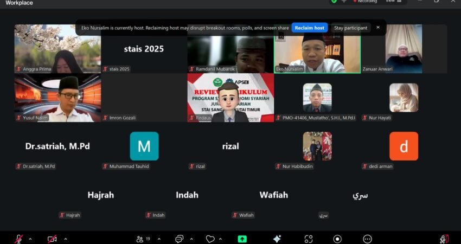Expand audio options arrow next to microphone
This screenshot has height=244, width=461.
30,239
